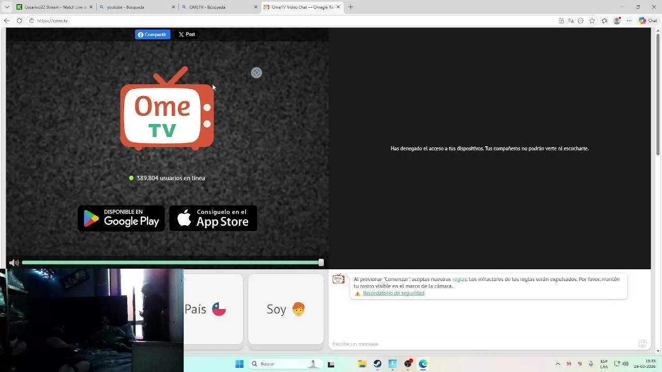Open the App Store download badge

click(213, 219)
